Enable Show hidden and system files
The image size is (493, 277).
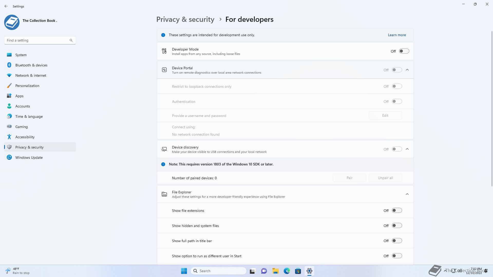tap(397, 226)
